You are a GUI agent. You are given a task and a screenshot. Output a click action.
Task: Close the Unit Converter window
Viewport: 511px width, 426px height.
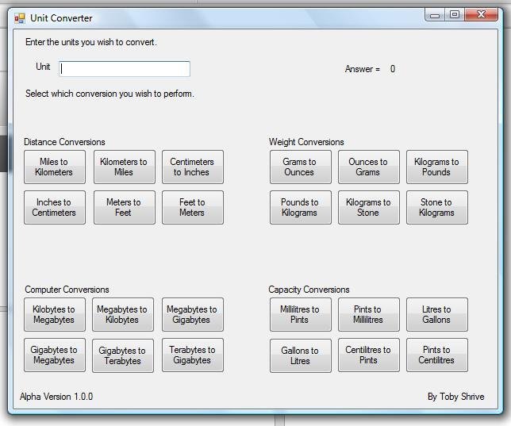482,14
